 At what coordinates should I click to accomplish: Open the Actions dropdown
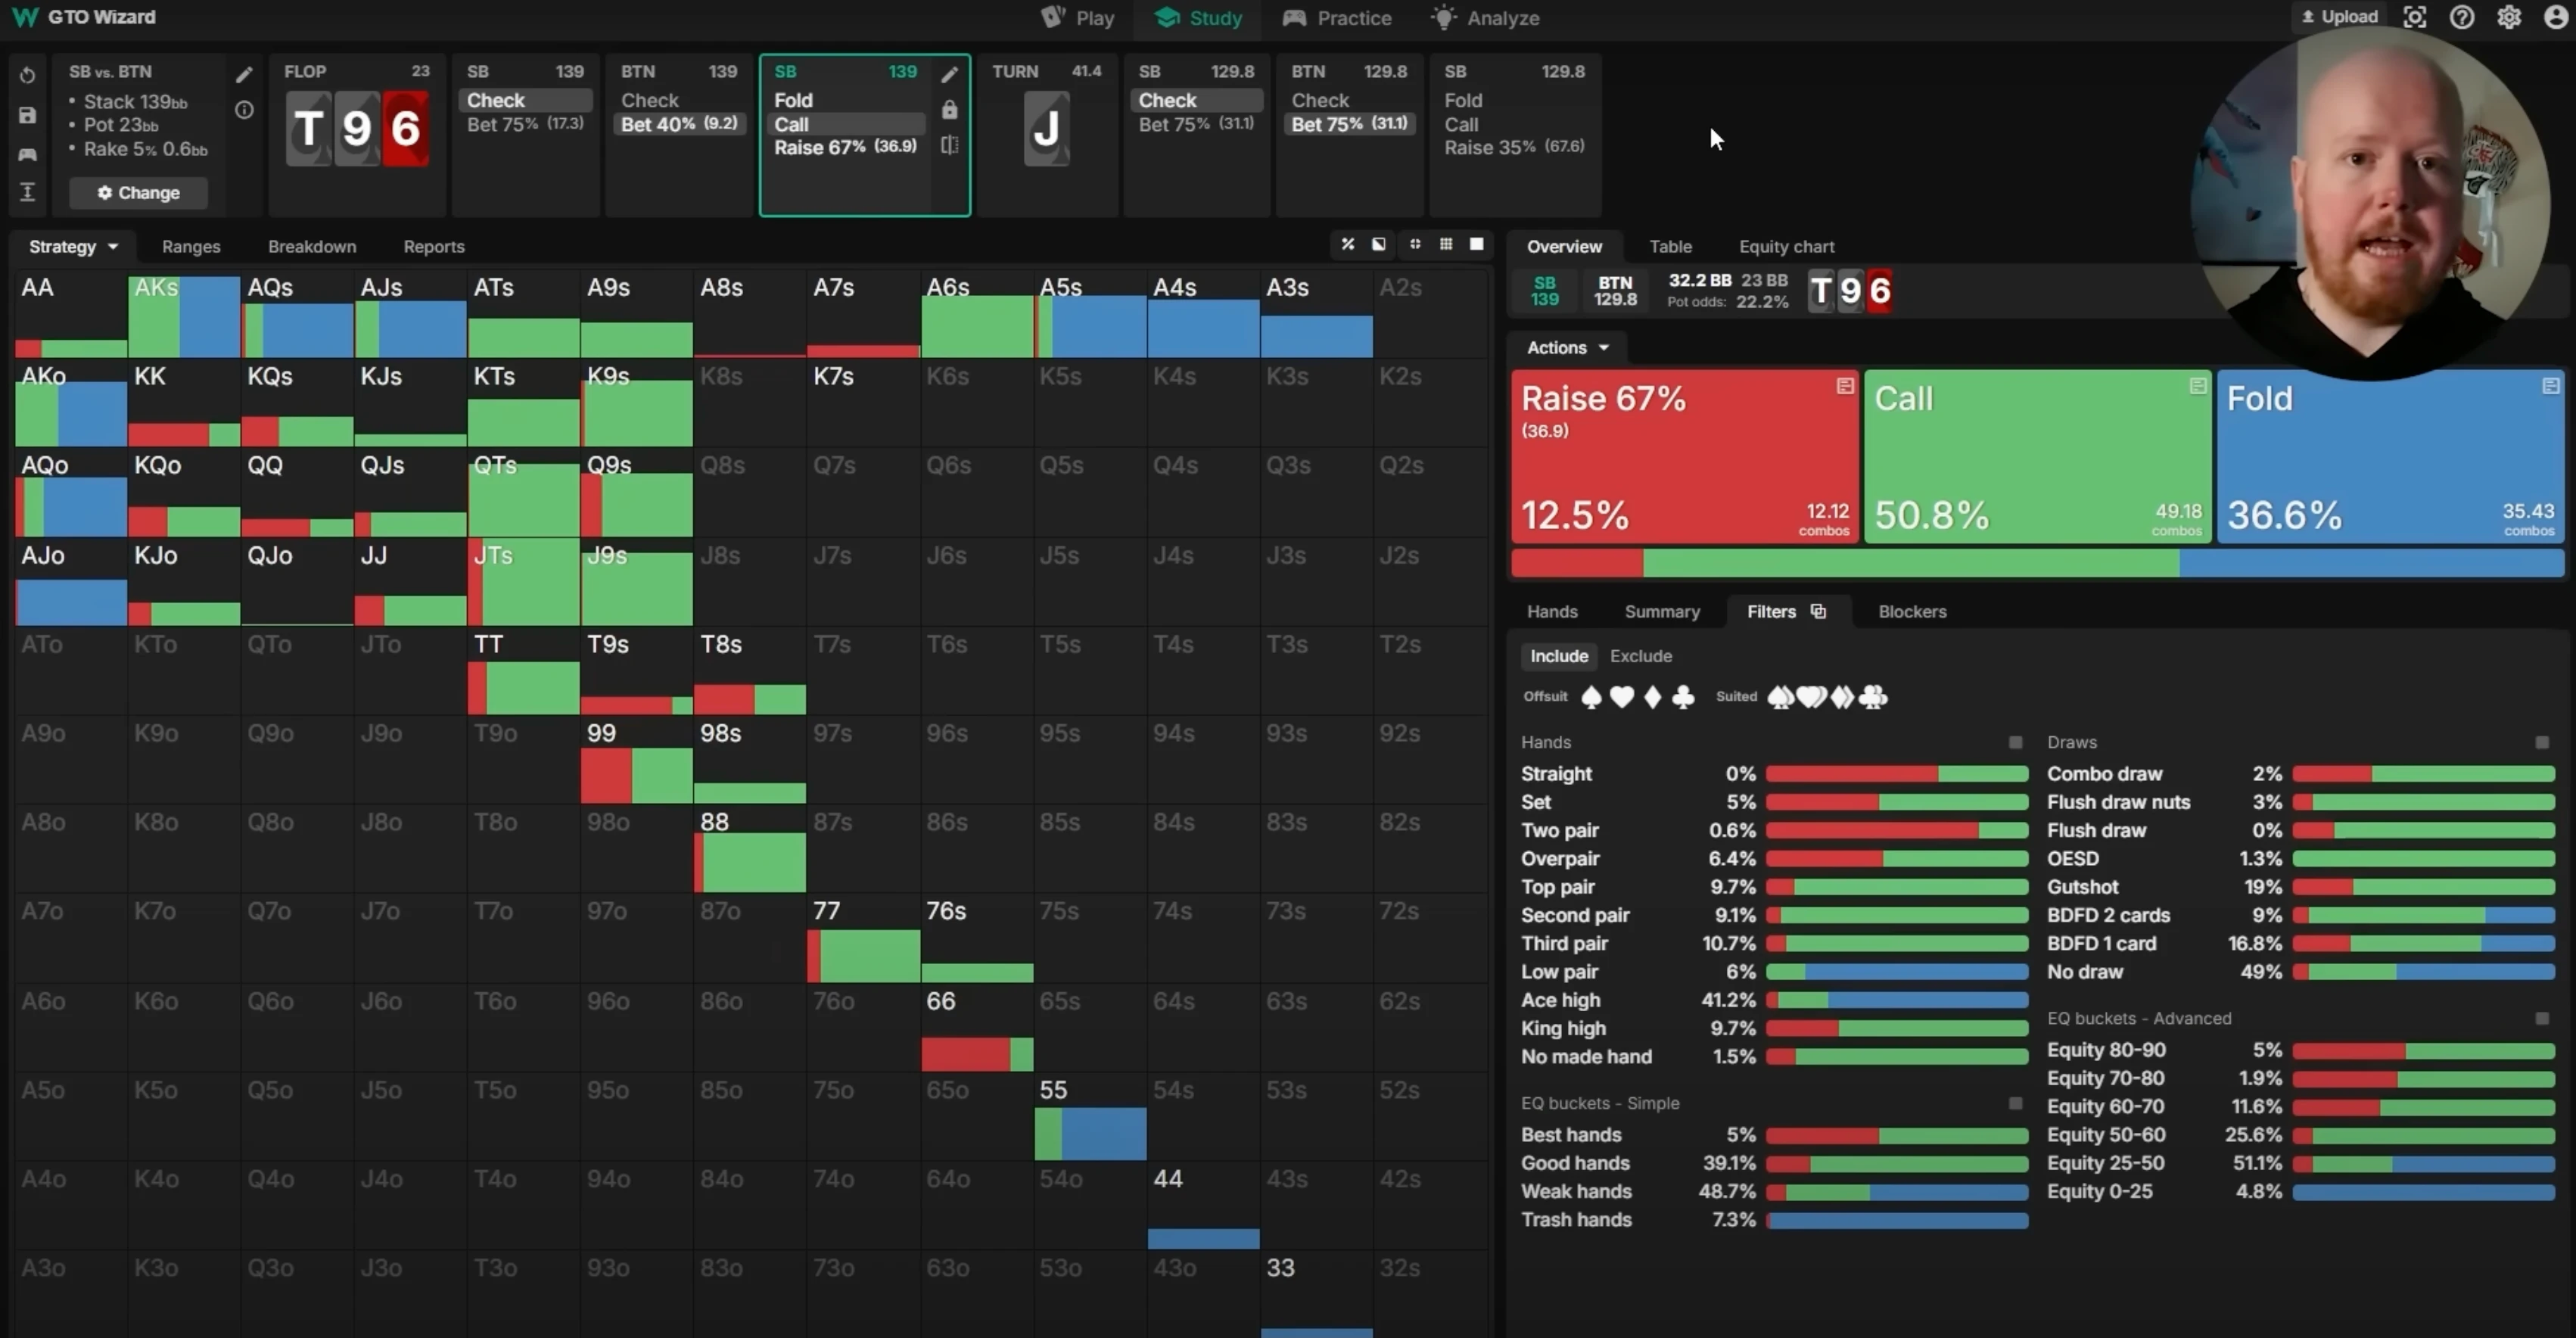click(x=1567, y=348)
